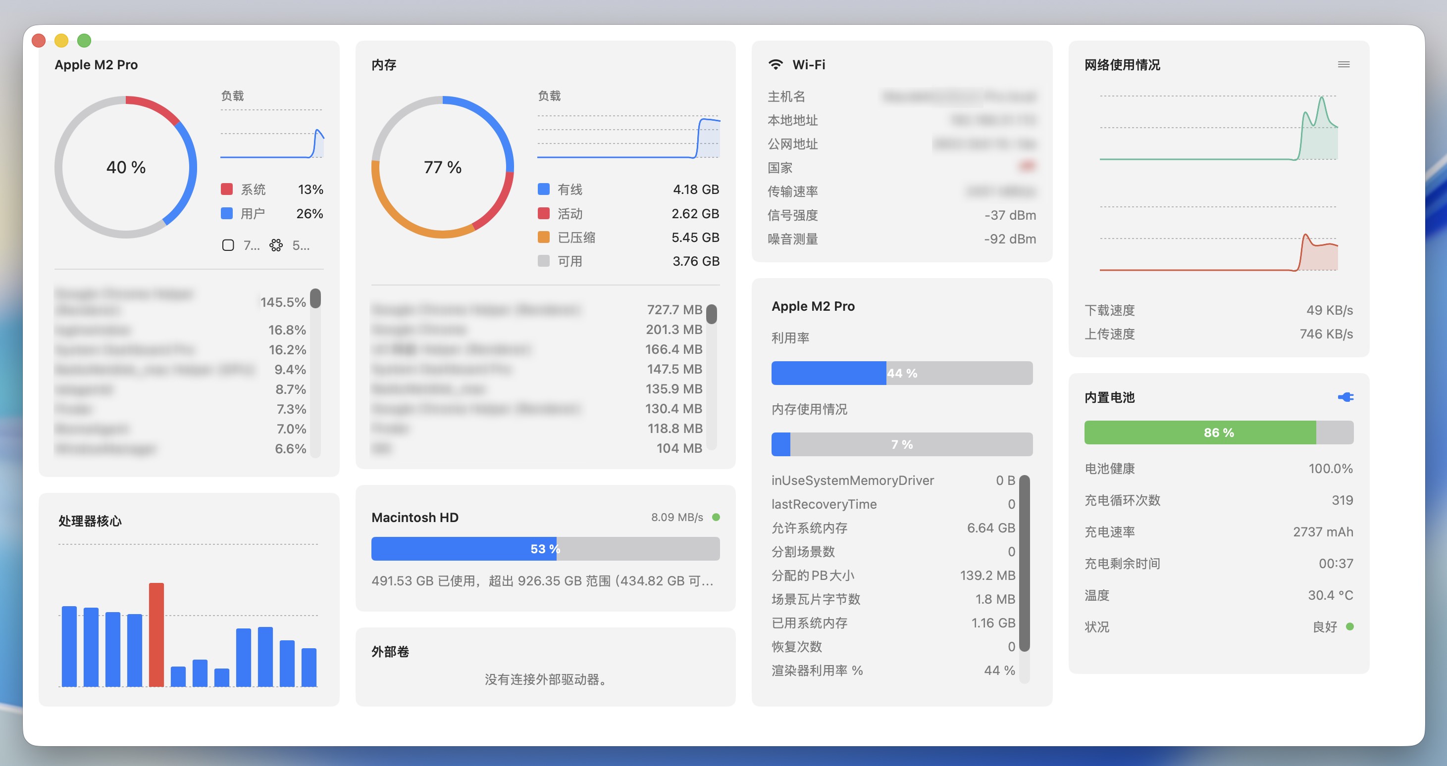
Task: Click the memory process list scrollbar
Action: (x=711, y=314)
